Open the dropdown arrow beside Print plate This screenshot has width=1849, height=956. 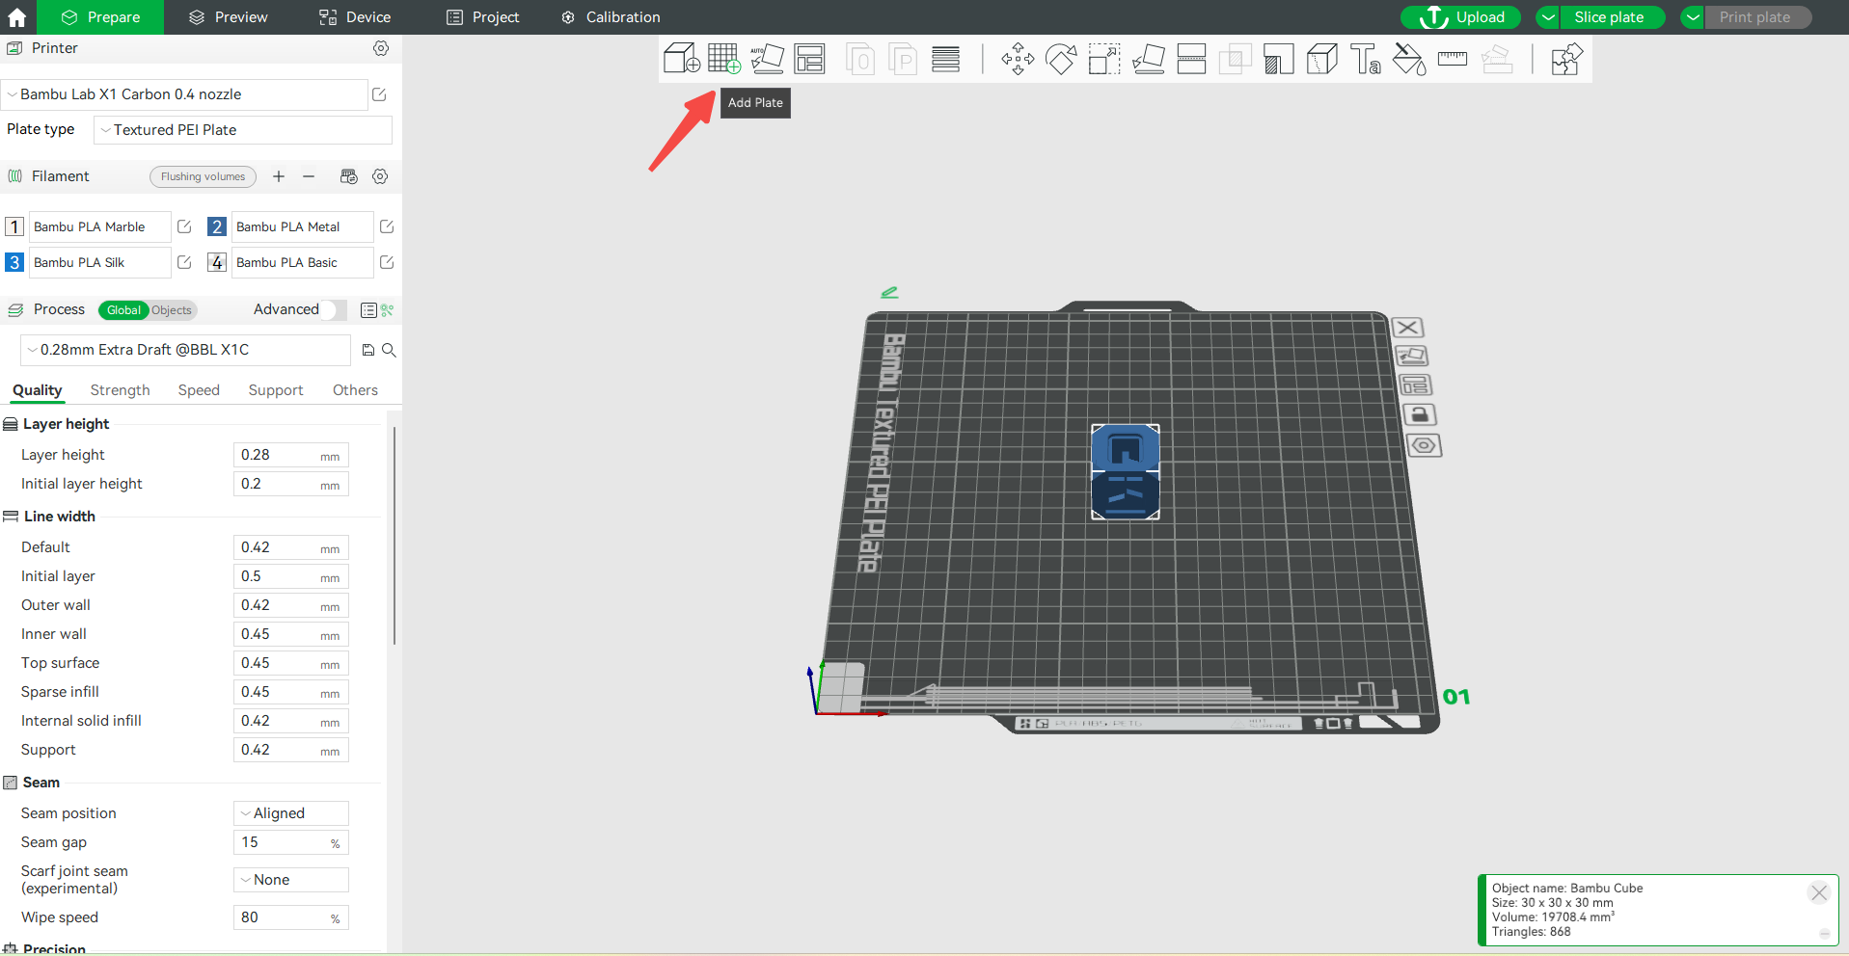1693,17
